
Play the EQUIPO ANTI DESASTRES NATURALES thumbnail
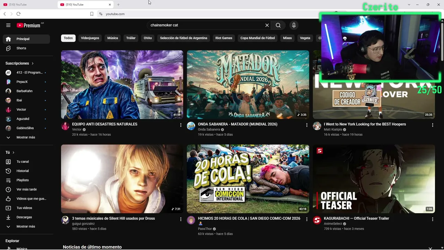coord(122,85)
